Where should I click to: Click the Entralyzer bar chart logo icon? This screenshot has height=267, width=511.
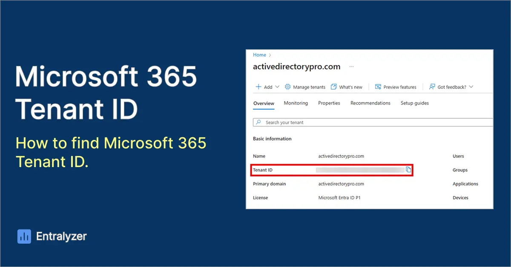tap(24, 237)
